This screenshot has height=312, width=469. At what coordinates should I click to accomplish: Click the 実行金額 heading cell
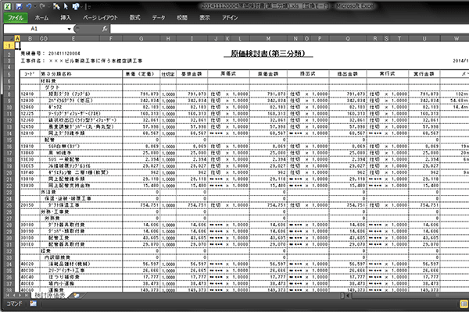(x=424, y=74)
